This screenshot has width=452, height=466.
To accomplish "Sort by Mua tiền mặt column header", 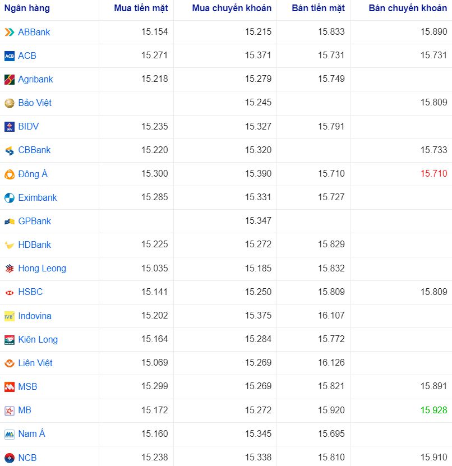I will [140, 8].
